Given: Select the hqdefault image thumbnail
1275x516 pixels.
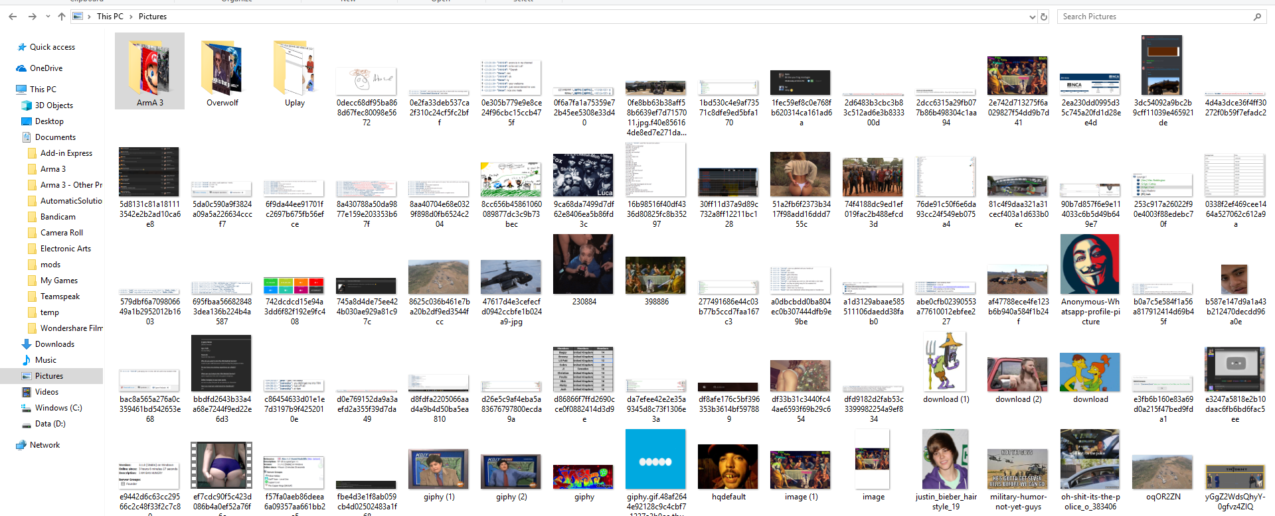Looking at the screenshot, I should click(x=728, y=467).
